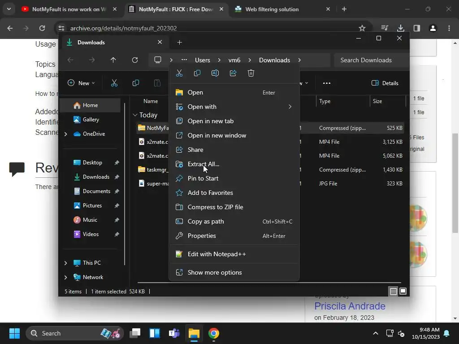This screenshot has width=459, height=344.
Task: Click the Search Downloads field
Action: (372, 60)
